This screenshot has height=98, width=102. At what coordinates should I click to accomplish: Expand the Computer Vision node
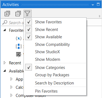11,95
